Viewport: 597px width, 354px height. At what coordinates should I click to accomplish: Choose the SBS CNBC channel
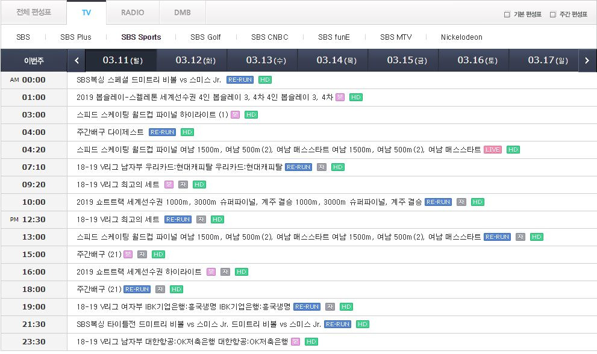point(269,37)
